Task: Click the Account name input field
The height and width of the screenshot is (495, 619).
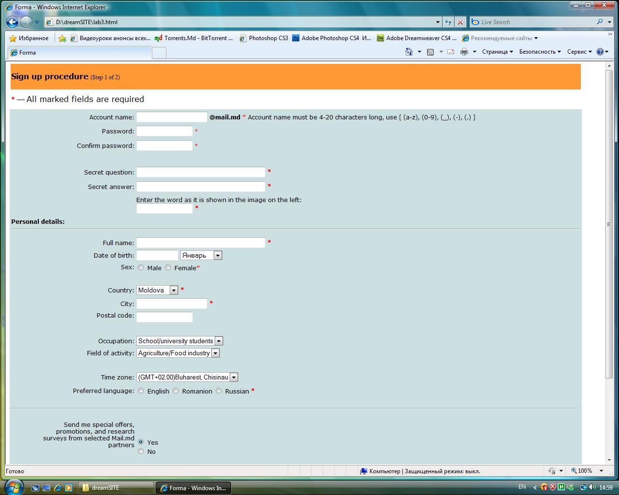Action: pos(172,117)
